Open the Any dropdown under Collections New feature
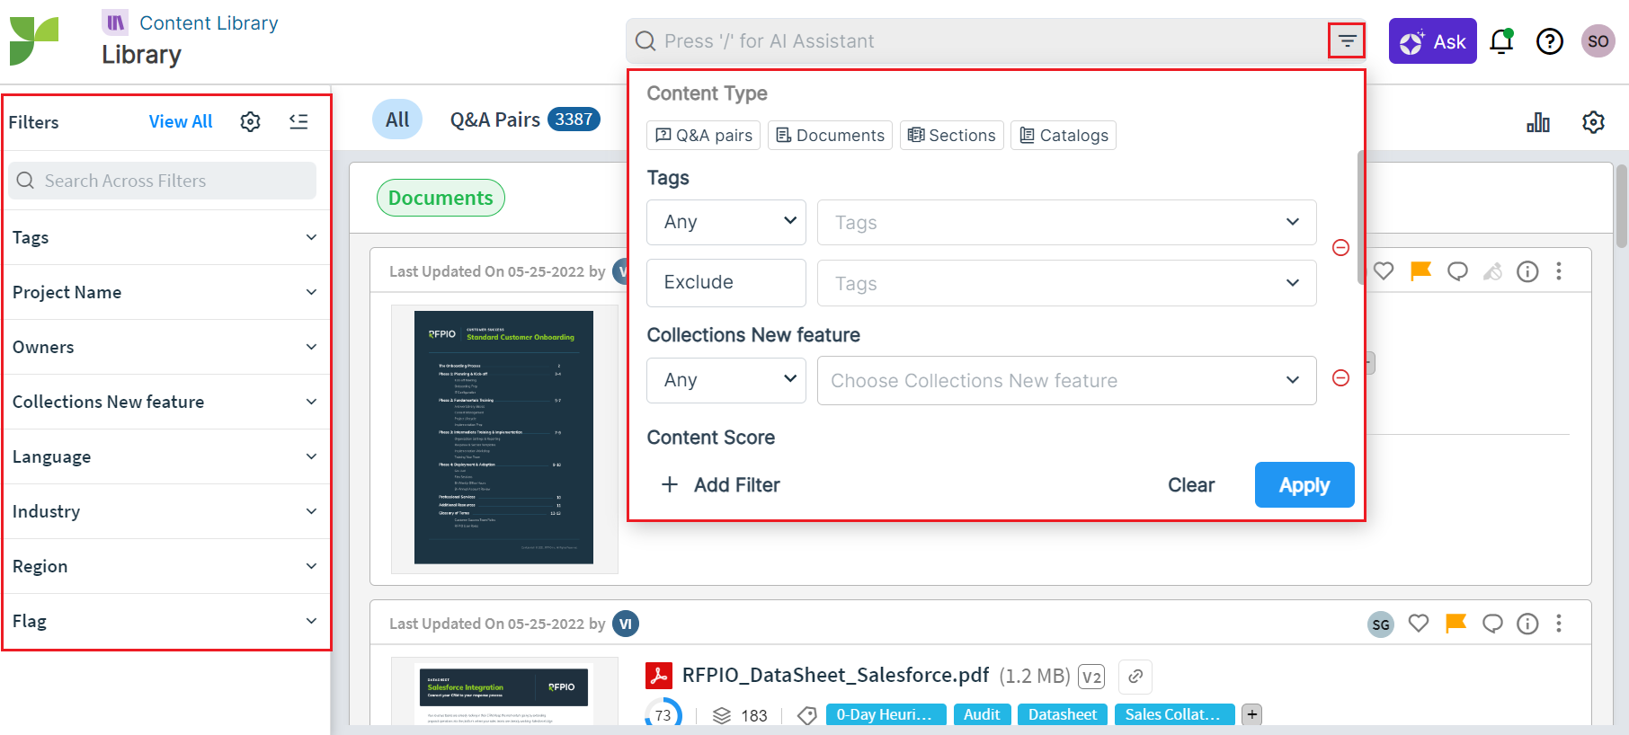1629x735 pixels. [726, 380]
